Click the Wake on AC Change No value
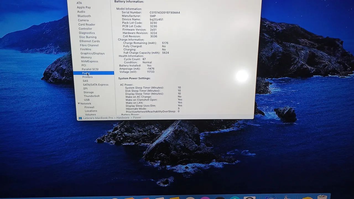Image resolution: width=354 pixels, height=199 pixels. (x=179, y=97)
